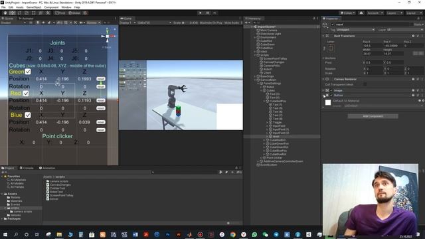This screenshot has height=239, width=425.
Task: Open the cloud services icon
Action: [x=361, y=13]
